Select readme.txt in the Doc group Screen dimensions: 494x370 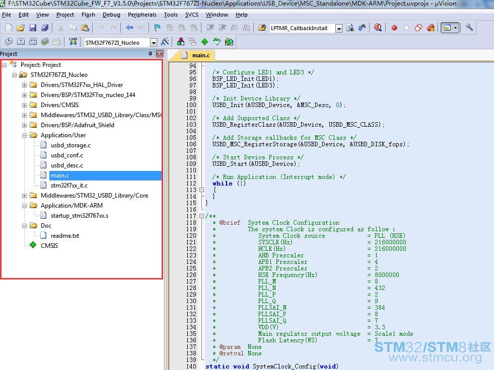[x=64, y=236]
